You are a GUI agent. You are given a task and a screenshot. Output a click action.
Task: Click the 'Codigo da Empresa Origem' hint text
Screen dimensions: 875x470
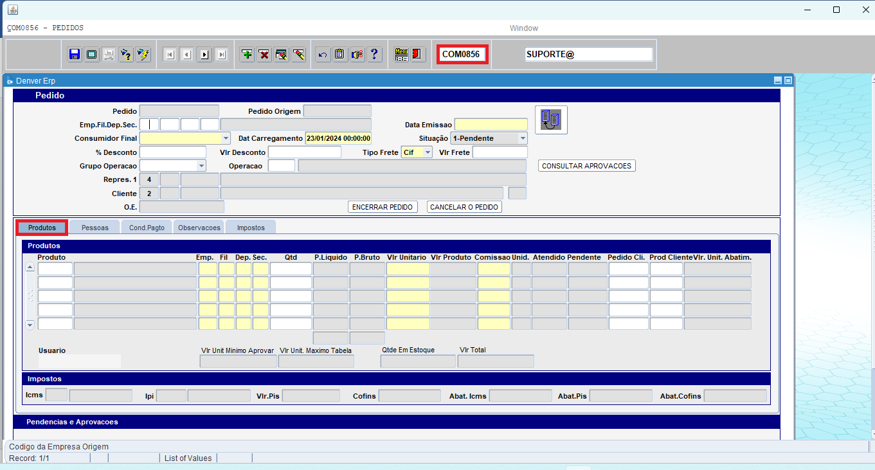[59, 447]
